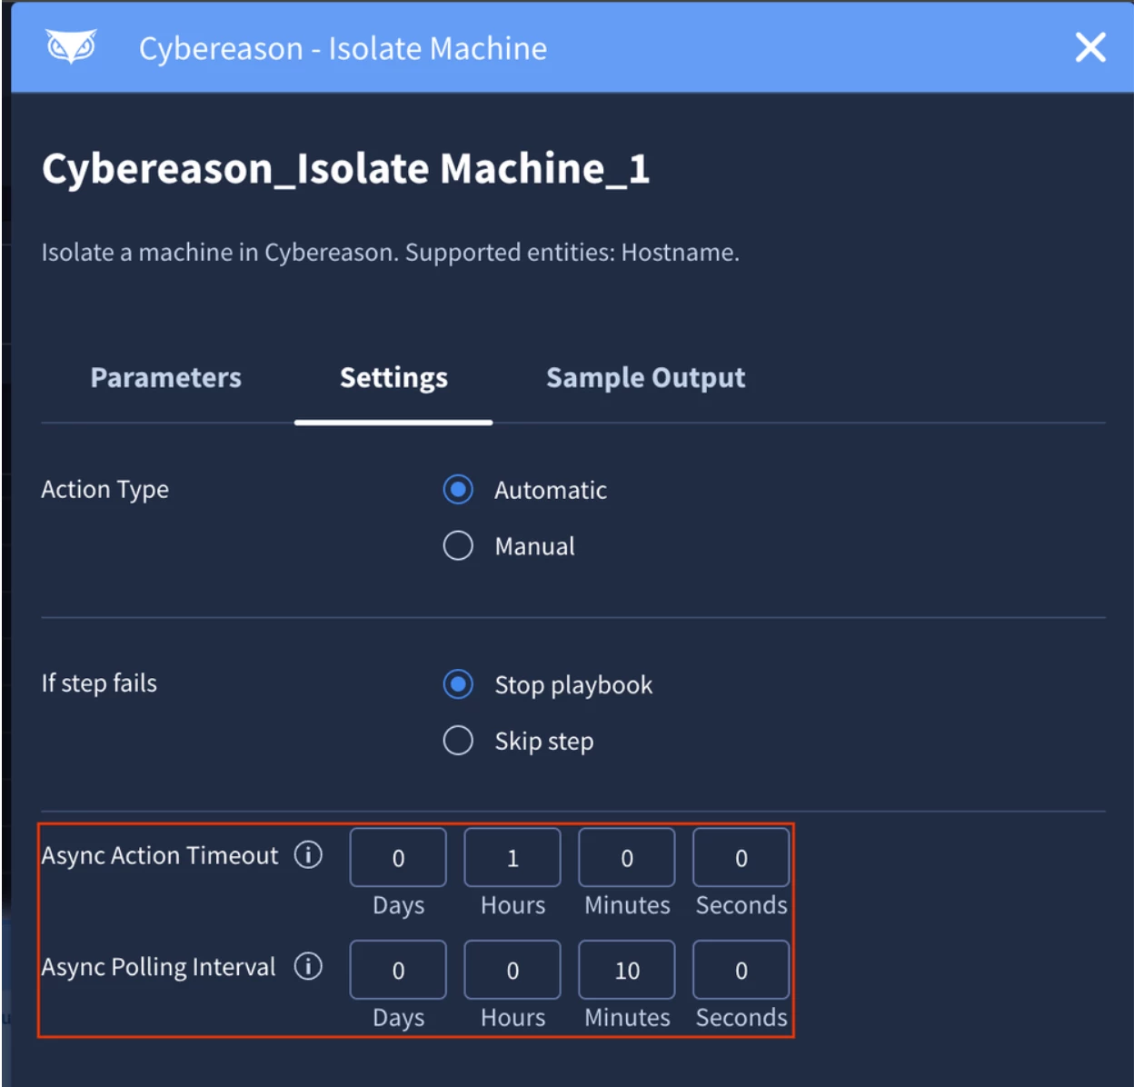Click the Cybereason_Isolate Machine_1 title

click(346, 169)
